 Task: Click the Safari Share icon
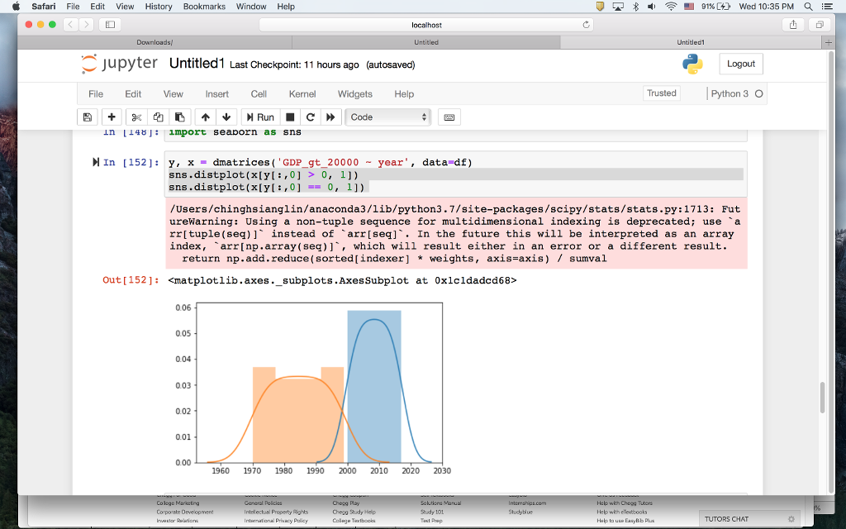[x=793, y=24]
